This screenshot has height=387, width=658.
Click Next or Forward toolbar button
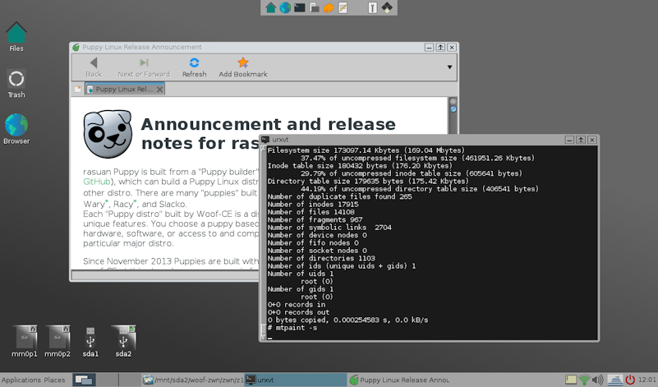(144, 67)
